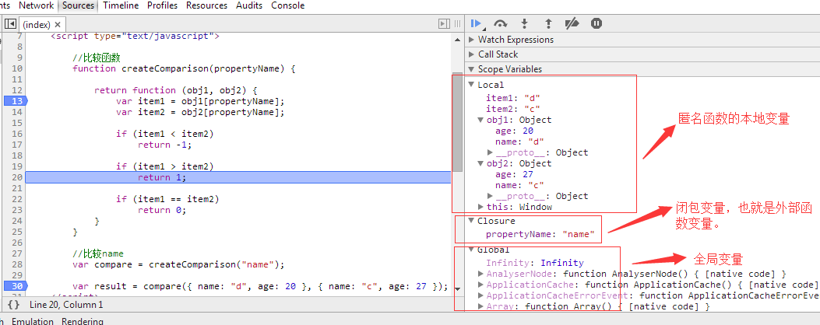820x325 pixels.
Task: Close the (index) file tab
Action: (x=58, y=25)
